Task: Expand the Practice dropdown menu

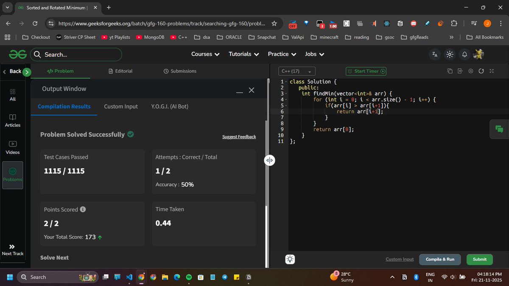Action: point(281,54)
